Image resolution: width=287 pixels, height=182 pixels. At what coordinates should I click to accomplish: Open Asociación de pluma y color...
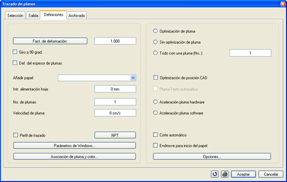pyautogui.click(x=74, y=156)
